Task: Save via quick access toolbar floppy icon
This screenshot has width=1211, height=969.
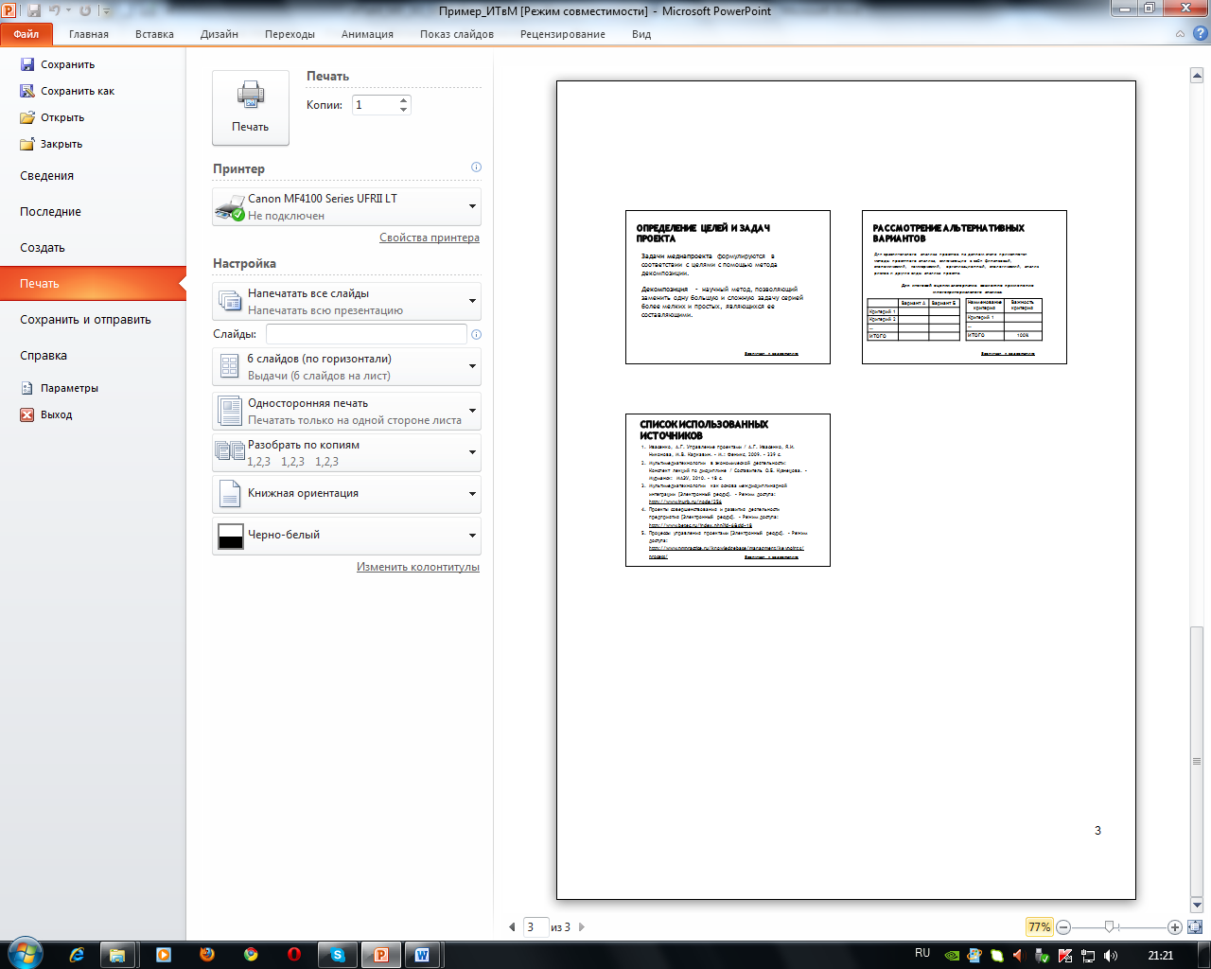Action: 34,11
